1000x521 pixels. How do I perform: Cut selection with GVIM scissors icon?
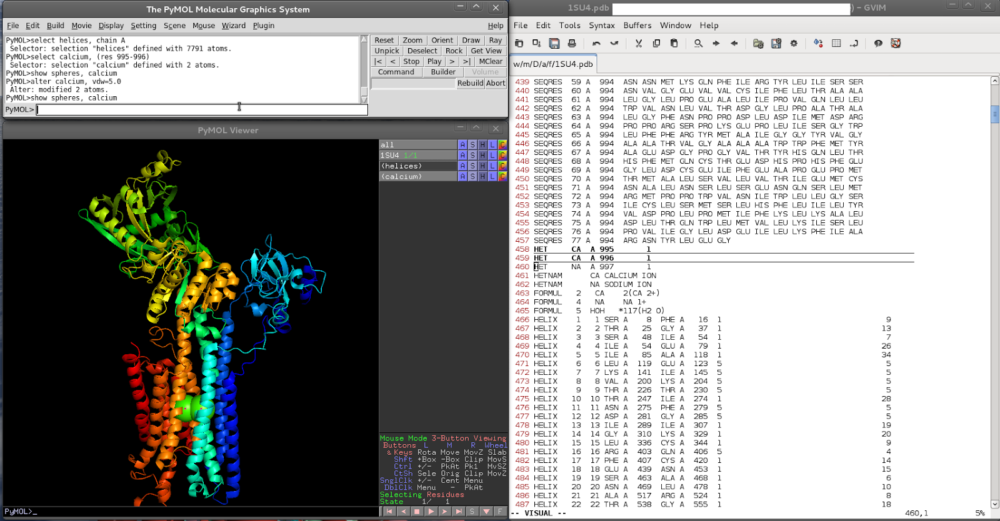pos(638,43)
